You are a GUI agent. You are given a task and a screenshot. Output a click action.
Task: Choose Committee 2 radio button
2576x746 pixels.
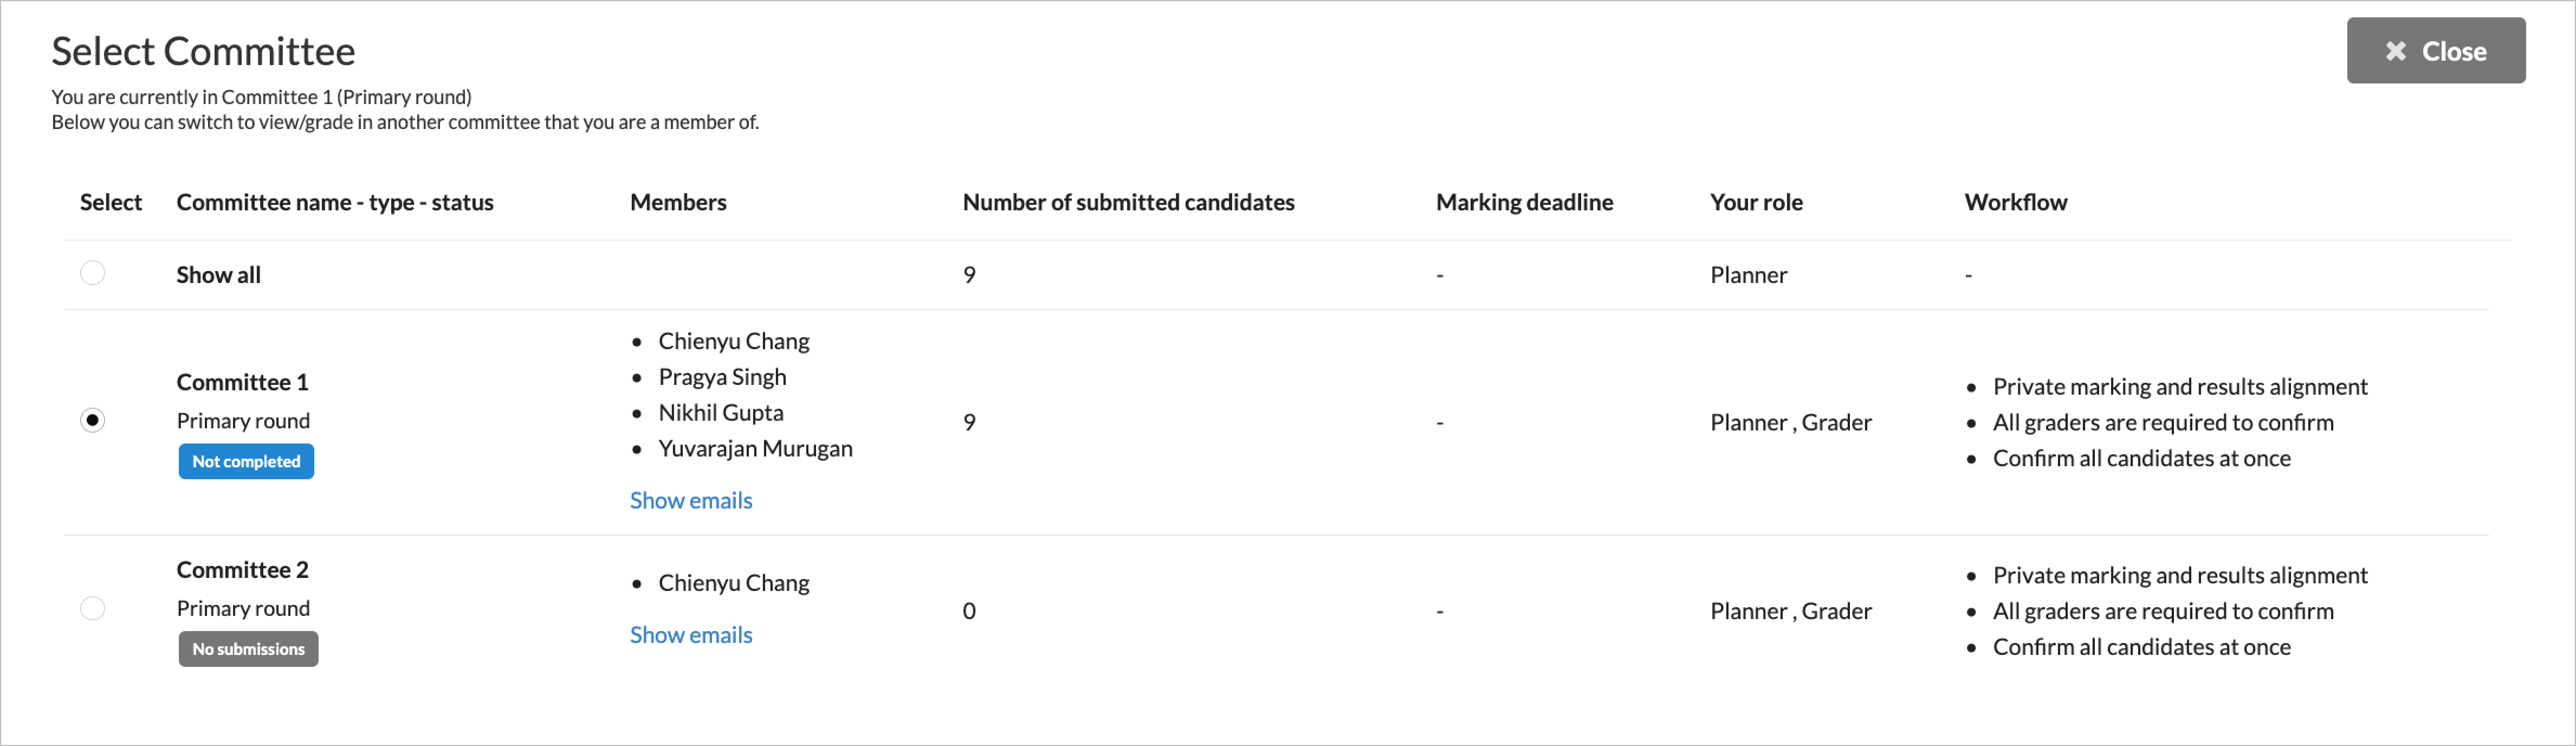click(92, 608)
